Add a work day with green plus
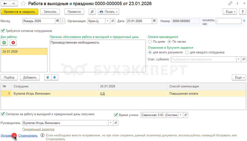Image resolution: width=247 pixels, height=141 pixels. click(4, 43)
